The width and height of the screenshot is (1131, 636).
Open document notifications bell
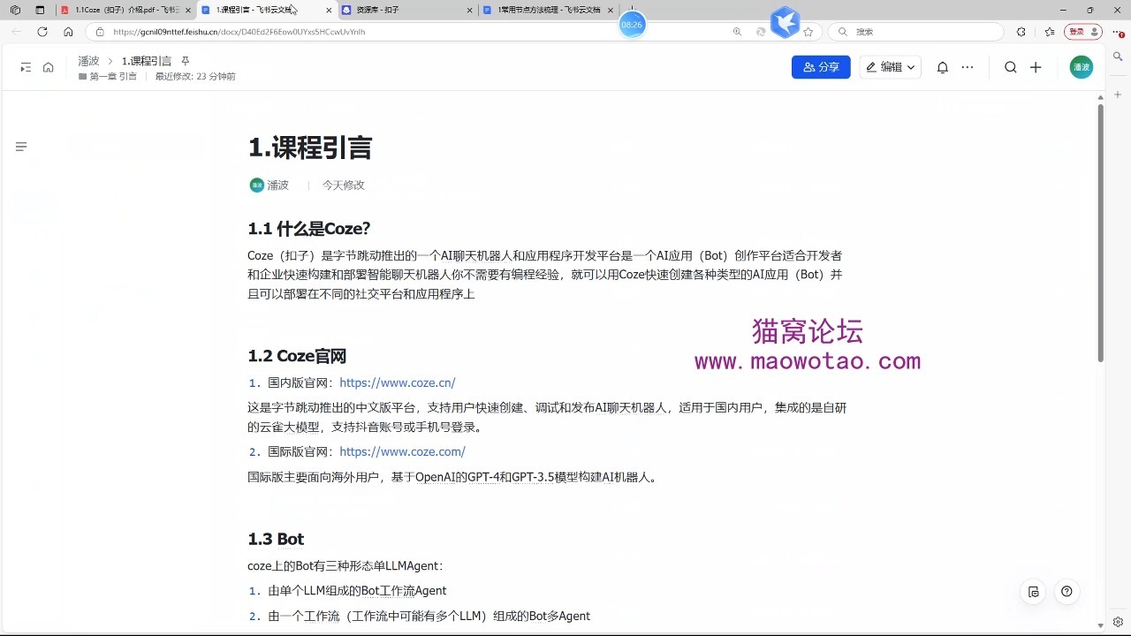pyautogui.click(x=943, y=67)
